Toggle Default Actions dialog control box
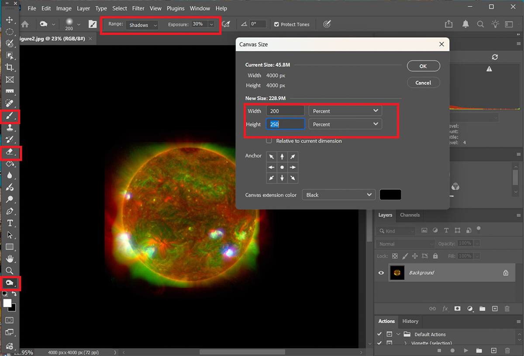The image size is (524, 356). tap(389, 334)
